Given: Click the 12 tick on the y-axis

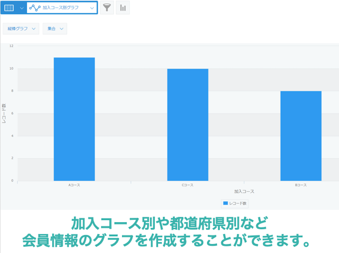Looking at the screenshot, I should tap(11, 46).
